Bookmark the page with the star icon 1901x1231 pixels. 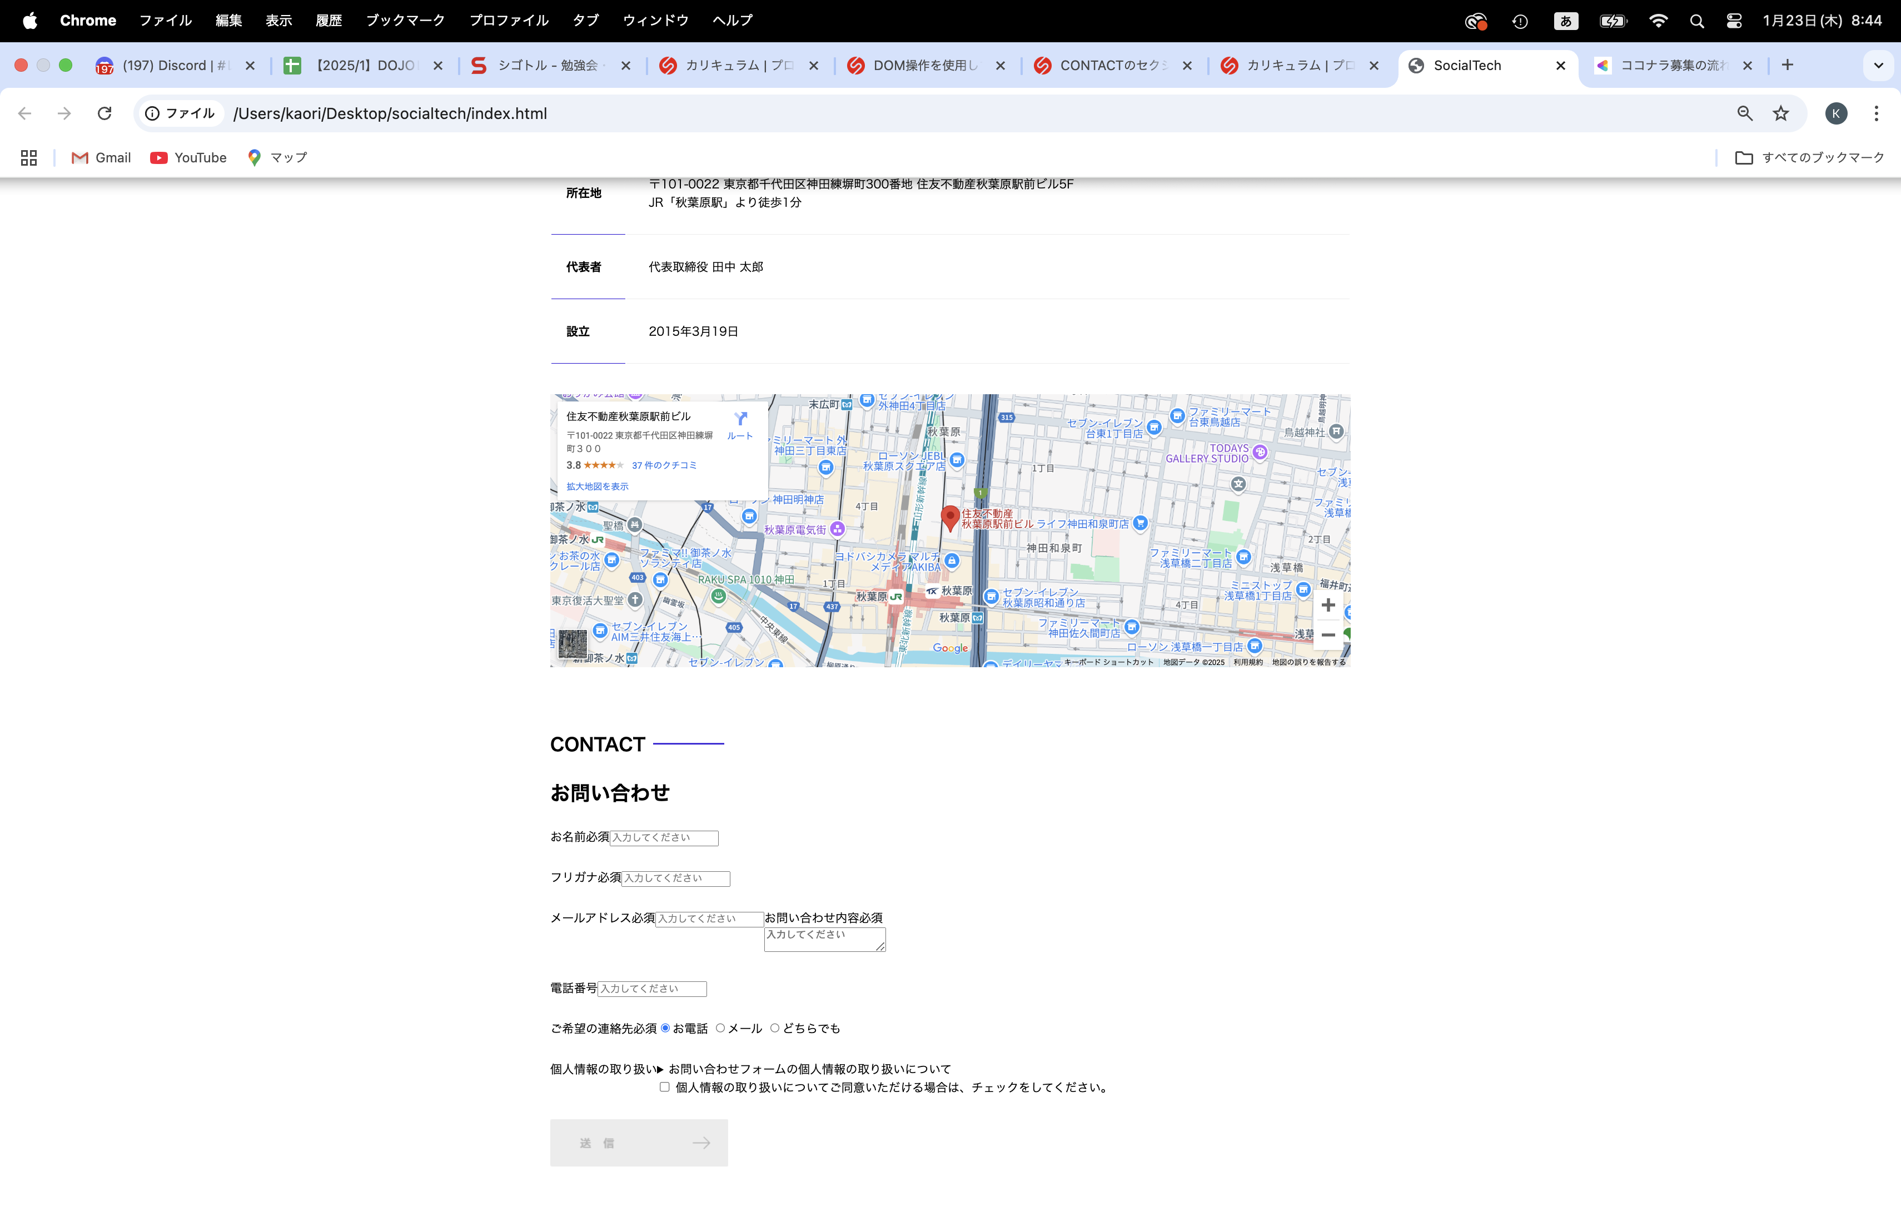pos(1781,113)
